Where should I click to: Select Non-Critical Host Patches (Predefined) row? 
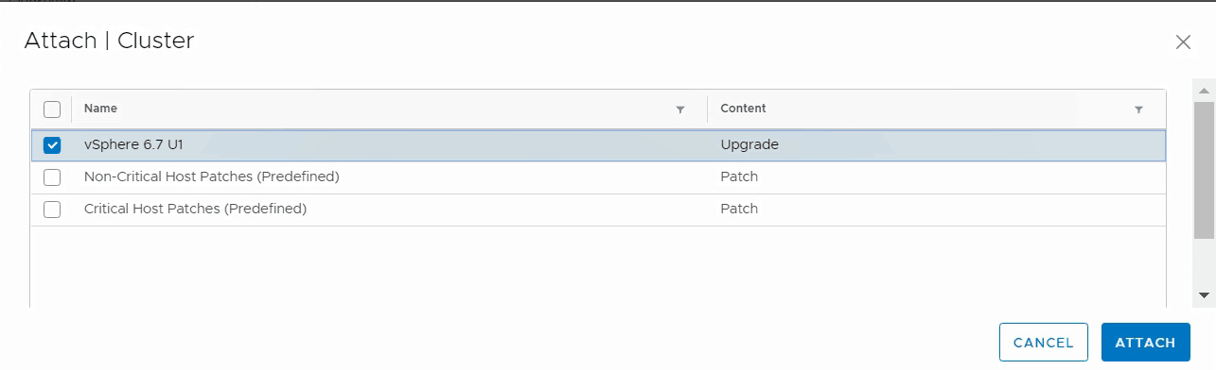coord(598,177)
